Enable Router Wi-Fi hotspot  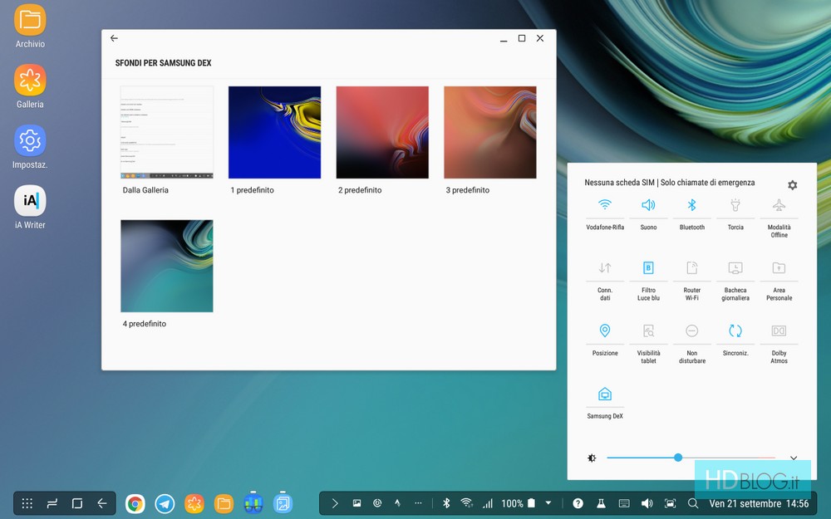point(691,281)
